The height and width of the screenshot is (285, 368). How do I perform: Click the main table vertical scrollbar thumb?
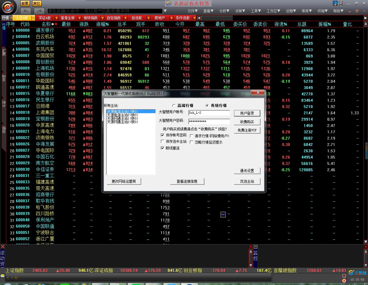(366, 151)
